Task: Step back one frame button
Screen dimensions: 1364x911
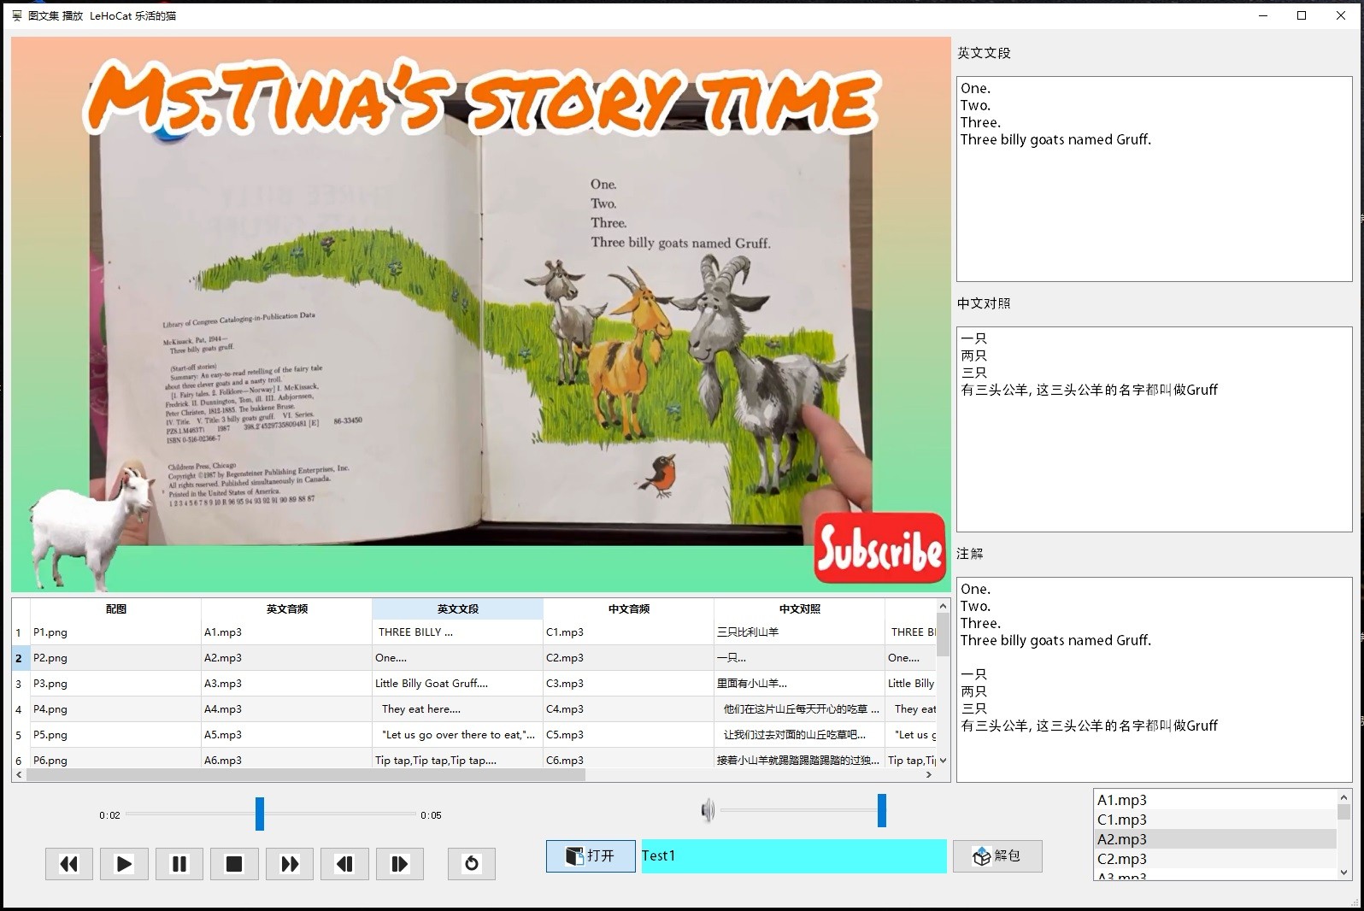Action: pos(344,864)
